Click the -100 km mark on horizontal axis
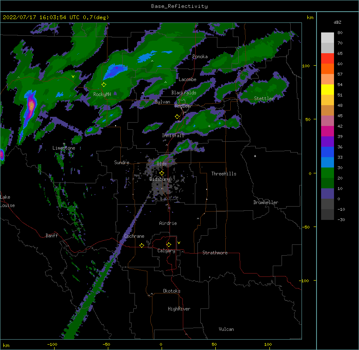Image resolution: width=359 pixels, height=350 pixels. click(x=52, y=344)
